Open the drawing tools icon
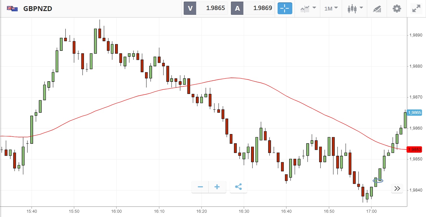 tap(377, 8)
